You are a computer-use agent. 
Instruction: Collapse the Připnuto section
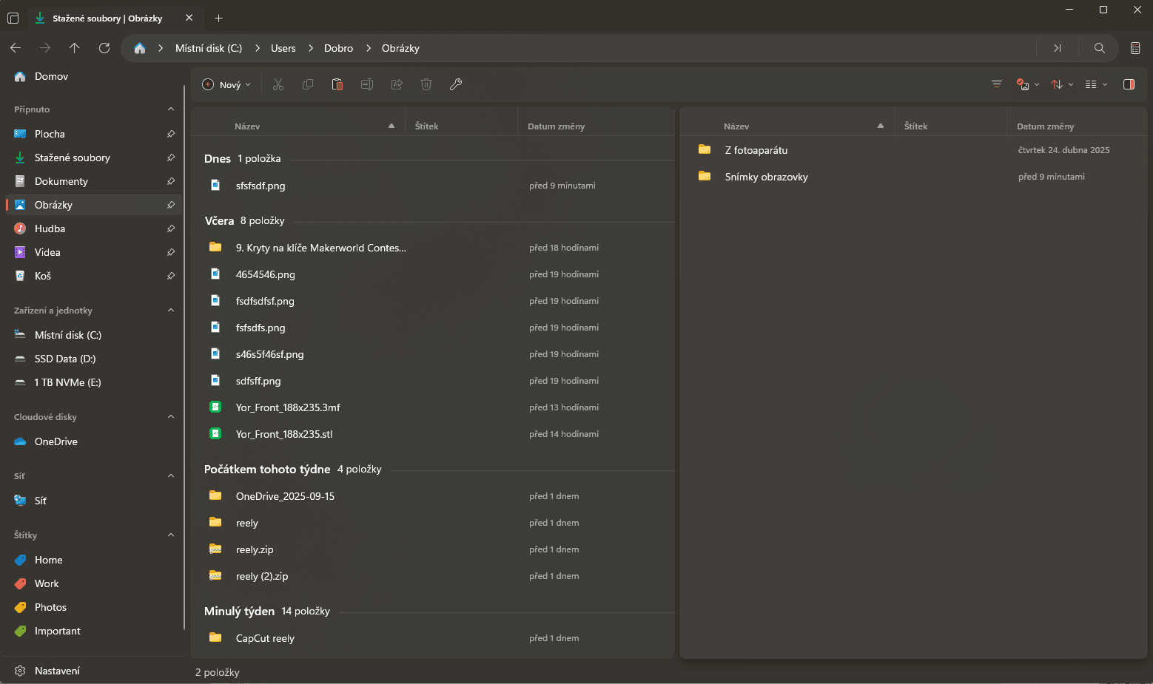coord(171,109)
